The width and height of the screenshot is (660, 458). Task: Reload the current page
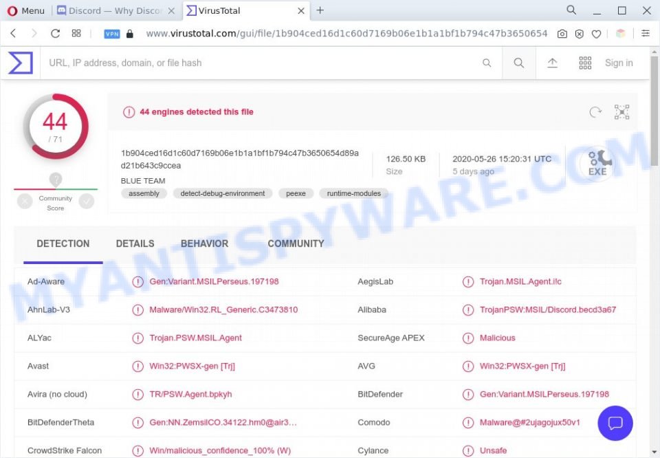point(55,33)
